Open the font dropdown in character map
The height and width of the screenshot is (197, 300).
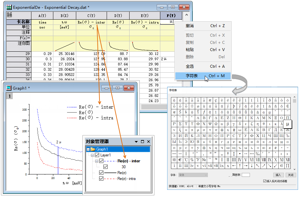(x=192, y=175)
